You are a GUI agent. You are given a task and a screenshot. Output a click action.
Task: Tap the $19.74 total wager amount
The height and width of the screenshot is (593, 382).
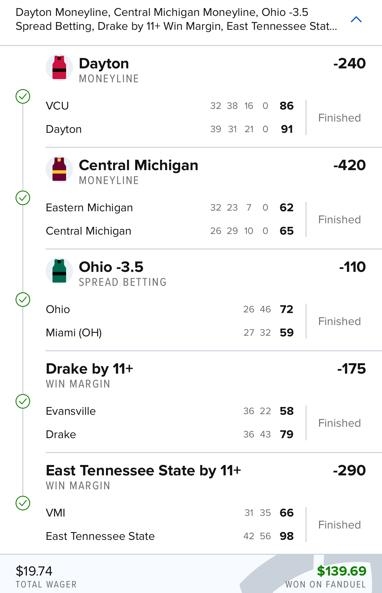(x=34, y=571)
